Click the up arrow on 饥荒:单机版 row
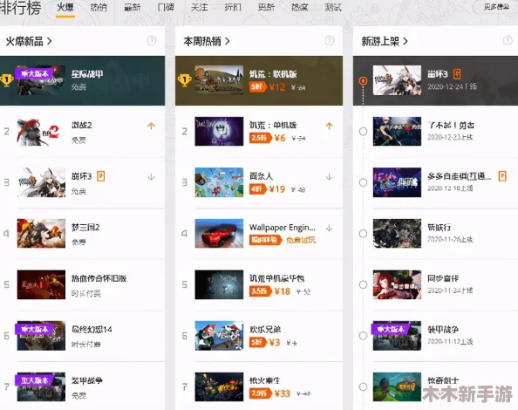The width and height of the screenshot is (518, 410). click(329, 126)
